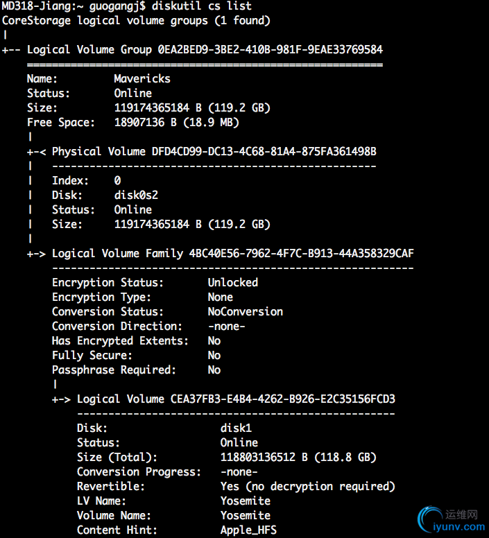The image size is (489, 538).
Task: Click the 'Name:' label above Status
Action: [x=42, y=79]
